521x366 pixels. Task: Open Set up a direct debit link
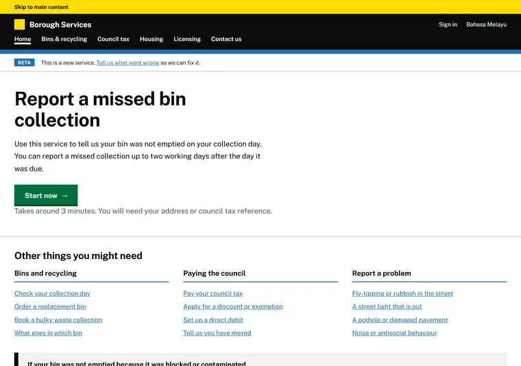(213, 320)
